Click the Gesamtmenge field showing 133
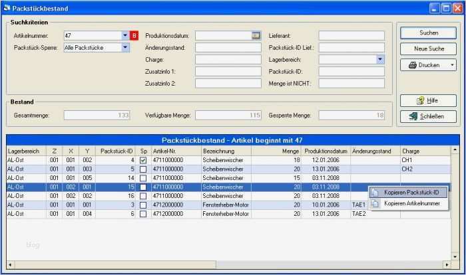Screen dimensions: 466x275 click(97, 115)
